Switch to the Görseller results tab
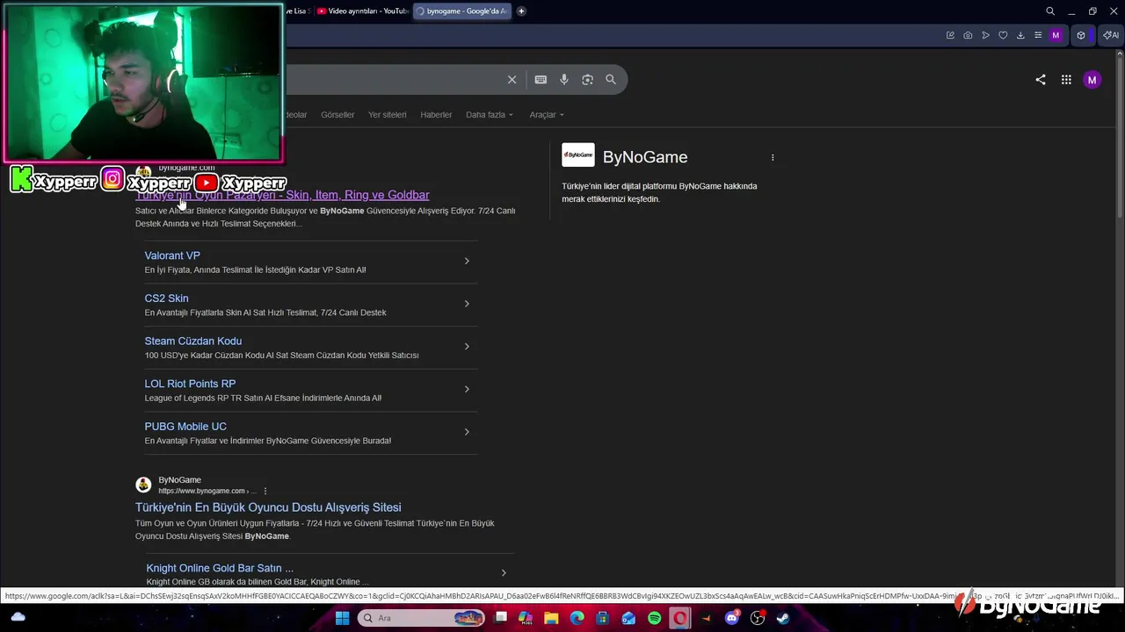 click(x=337, y=115)
